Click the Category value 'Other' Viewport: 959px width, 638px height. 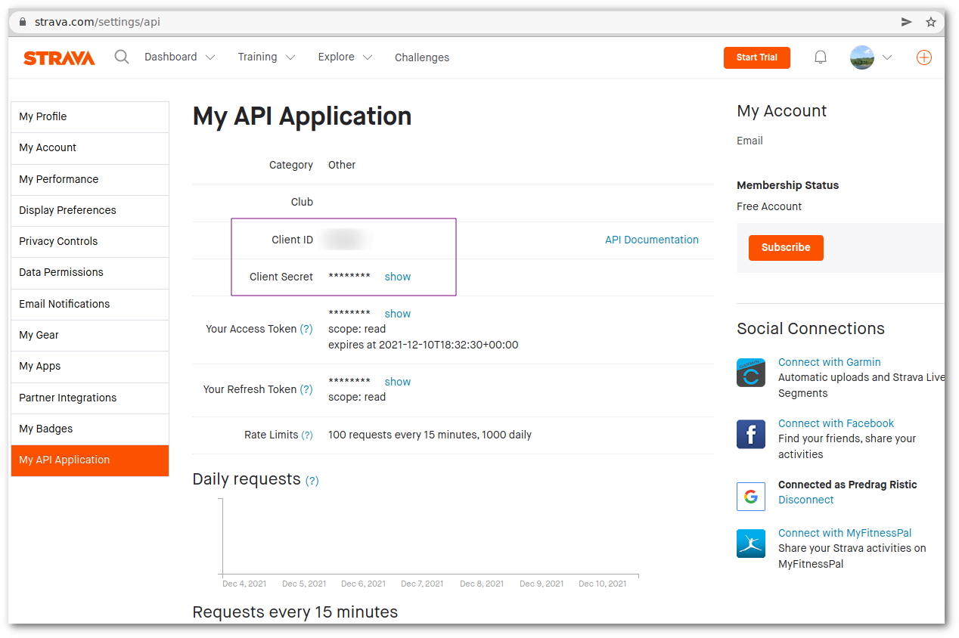point(342,165)
